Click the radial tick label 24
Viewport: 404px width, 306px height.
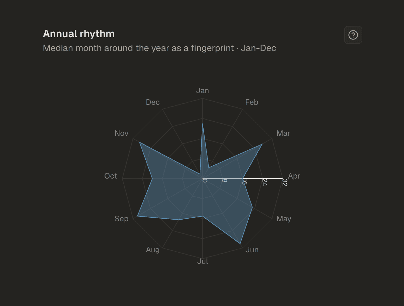pos(264,182)
